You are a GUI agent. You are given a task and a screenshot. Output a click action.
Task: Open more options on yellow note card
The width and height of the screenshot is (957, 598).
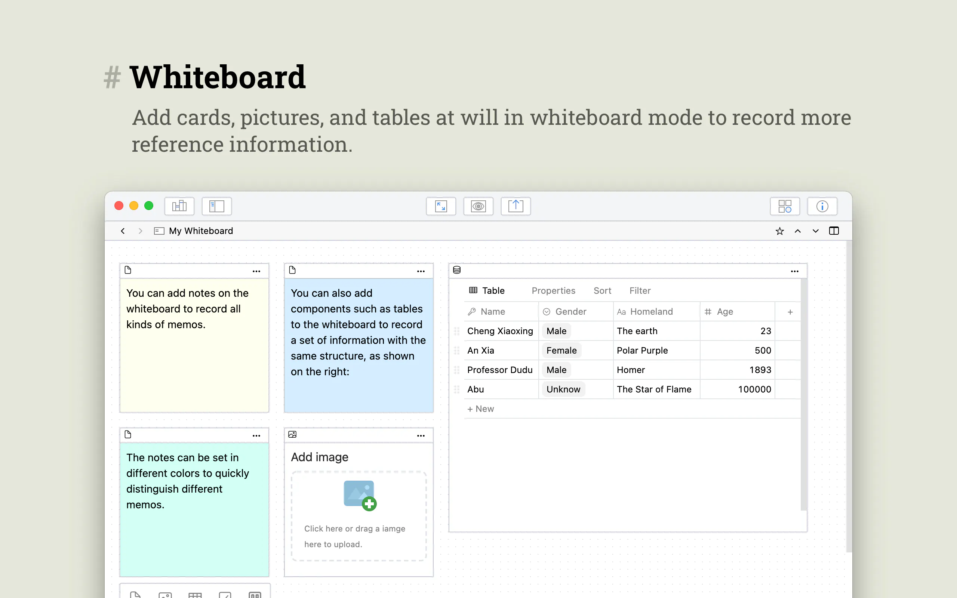tap(256, 271)
